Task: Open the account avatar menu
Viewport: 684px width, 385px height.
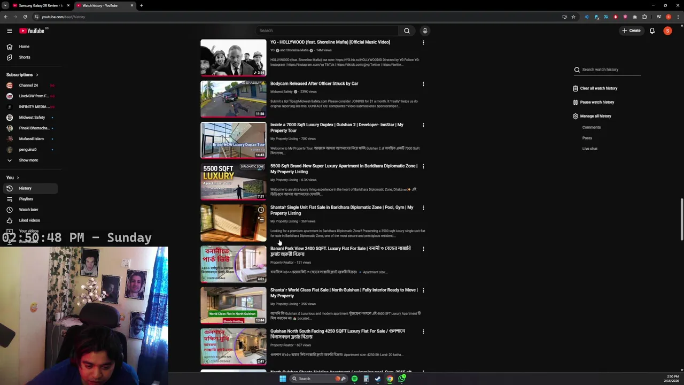Action: point(667,31)
